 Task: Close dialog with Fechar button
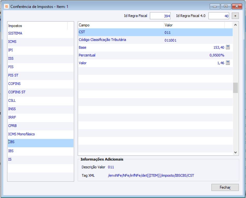click(225, 187)
